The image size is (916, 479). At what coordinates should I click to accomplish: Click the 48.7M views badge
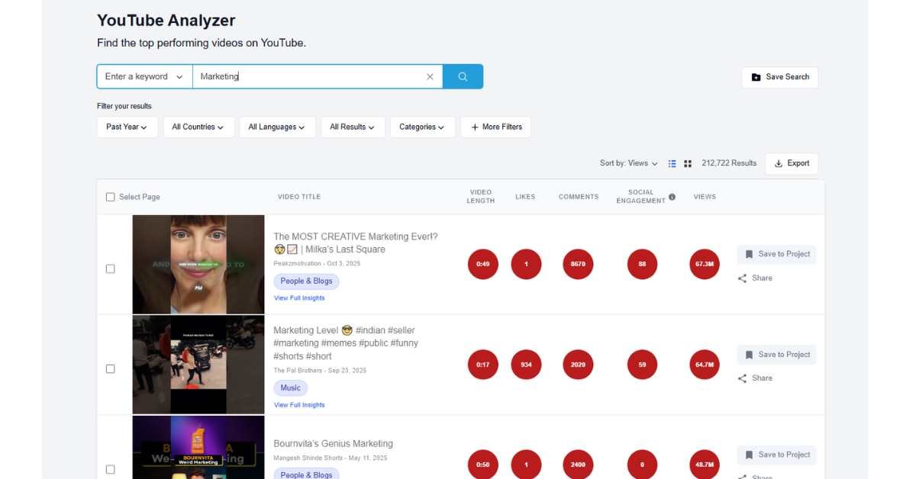(705, 465)
